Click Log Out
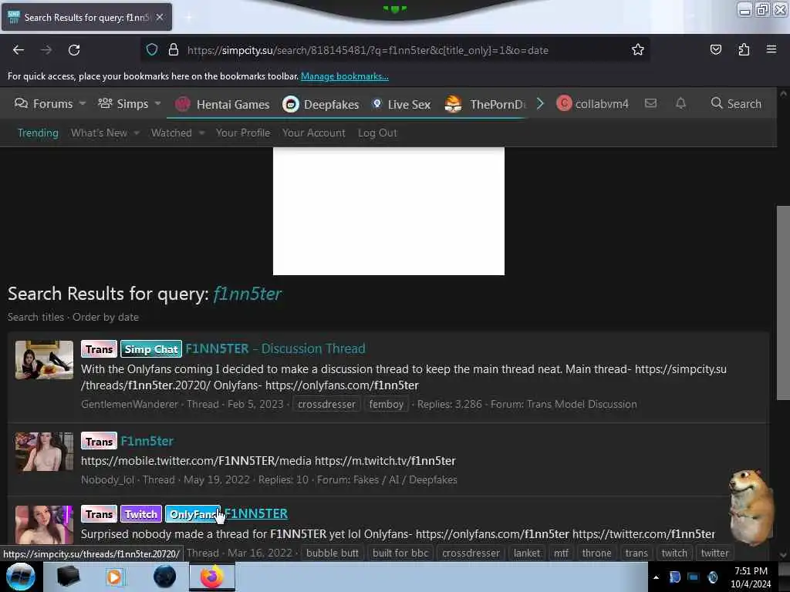 377,133
